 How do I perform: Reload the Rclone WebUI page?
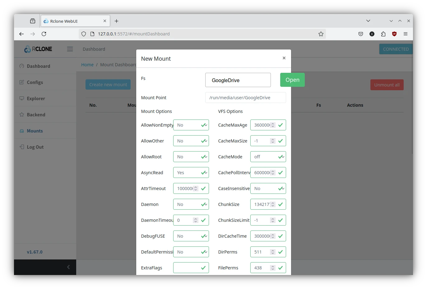point(44,34)
